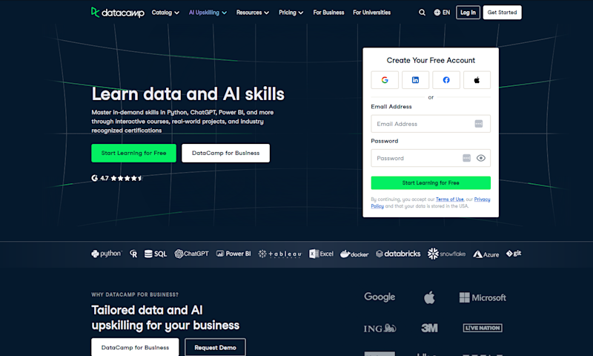Click the DataCamp logo in the header
Viewport: 593px width, 356px height.
[x=118, y=13]
